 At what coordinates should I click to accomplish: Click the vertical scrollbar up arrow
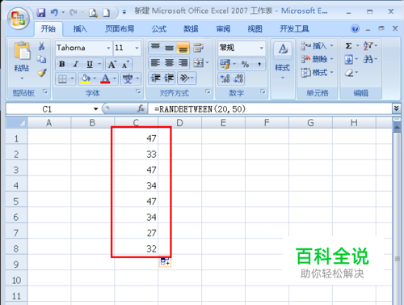pyautogui.click(x=397, y=127)
